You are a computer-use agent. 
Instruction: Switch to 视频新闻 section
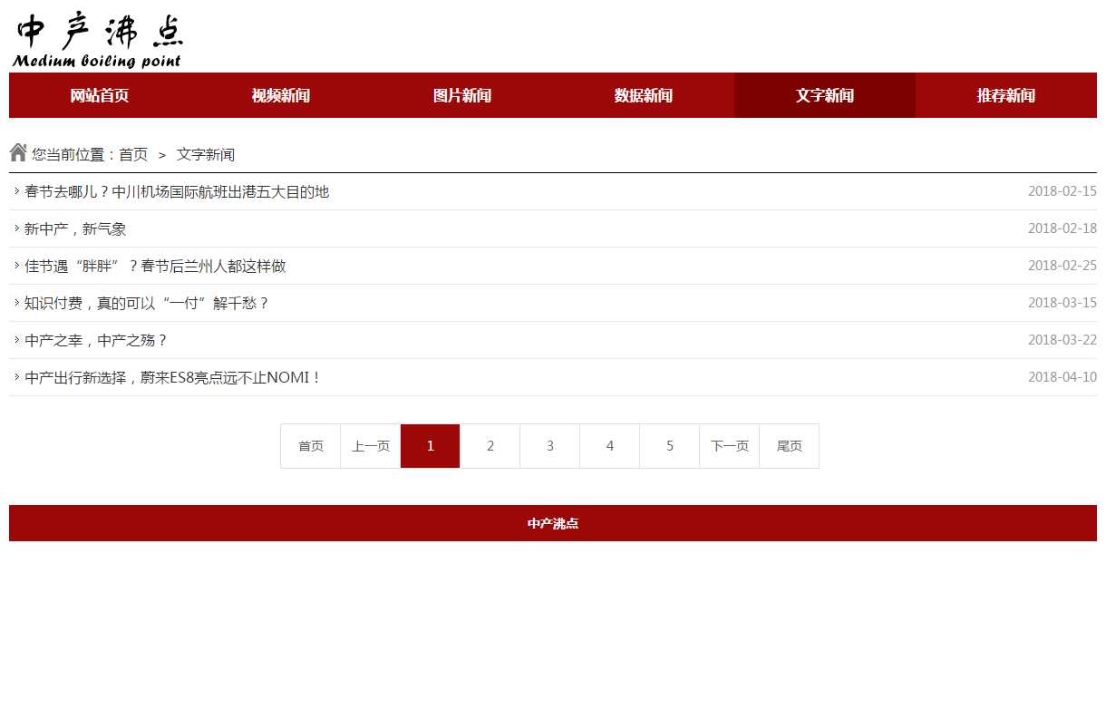(x=281, y=95)
